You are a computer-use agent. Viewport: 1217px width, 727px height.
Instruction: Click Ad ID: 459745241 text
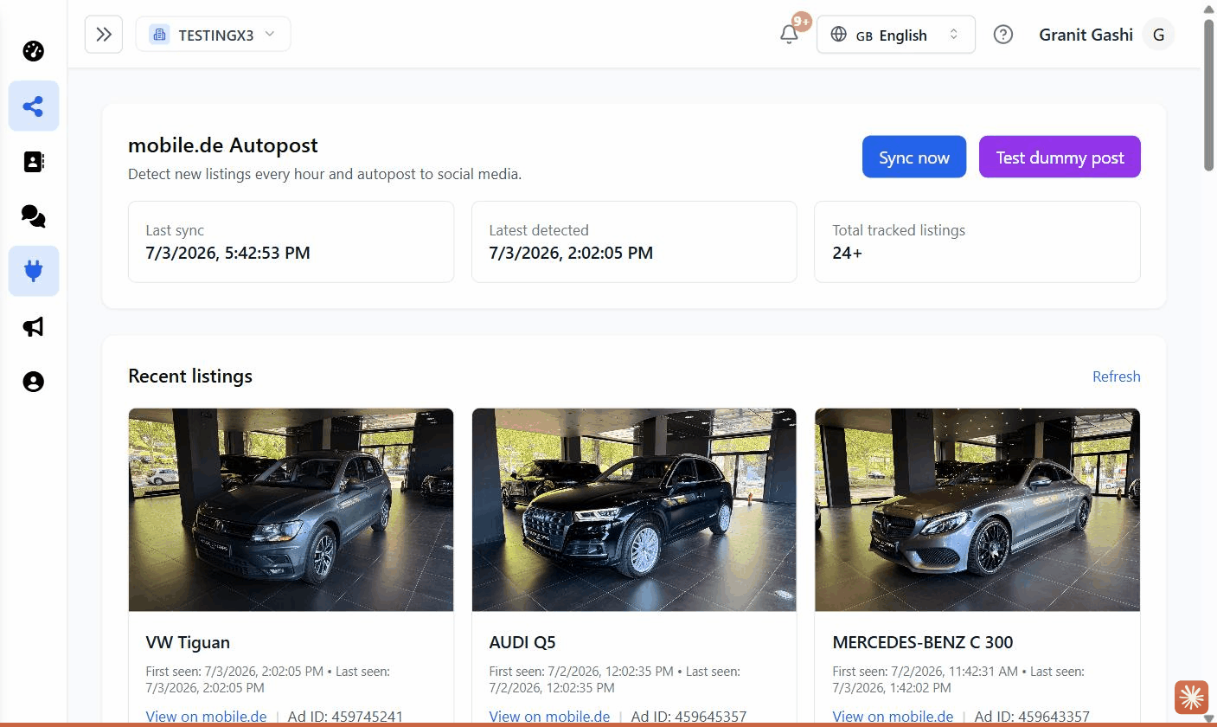(x=345, y=717)
